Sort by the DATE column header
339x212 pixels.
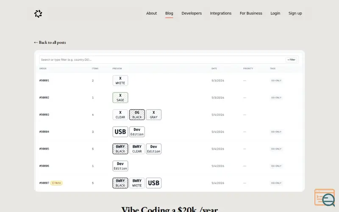(214, 69)
